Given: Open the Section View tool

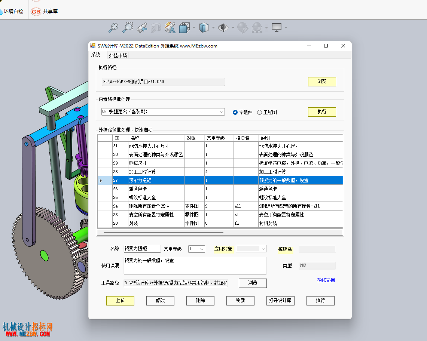Looking at the screenshot, I should click(156, 28).
